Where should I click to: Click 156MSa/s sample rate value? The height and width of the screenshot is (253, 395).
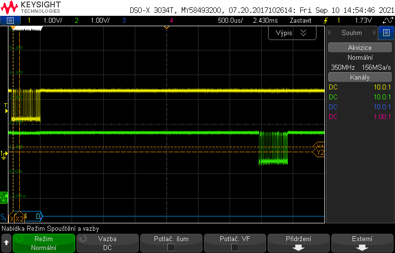click(x=376, y=67)
